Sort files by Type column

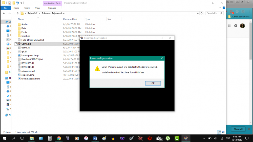click(x=88, y=19)
